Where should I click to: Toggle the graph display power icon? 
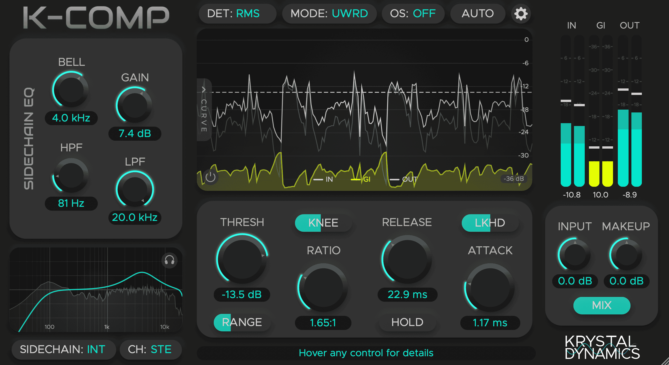[x=210, y=177]
